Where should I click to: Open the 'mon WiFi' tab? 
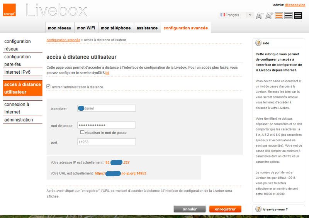pos(86,28)
